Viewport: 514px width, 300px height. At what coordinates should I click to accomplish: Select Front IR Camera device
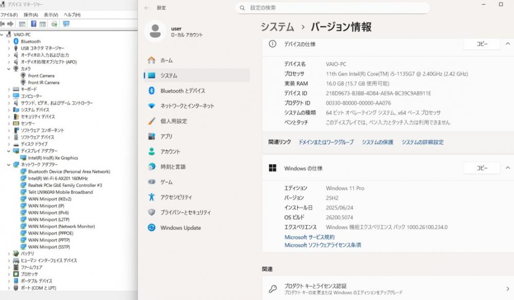pyautogui.click(x=44, y=82)
